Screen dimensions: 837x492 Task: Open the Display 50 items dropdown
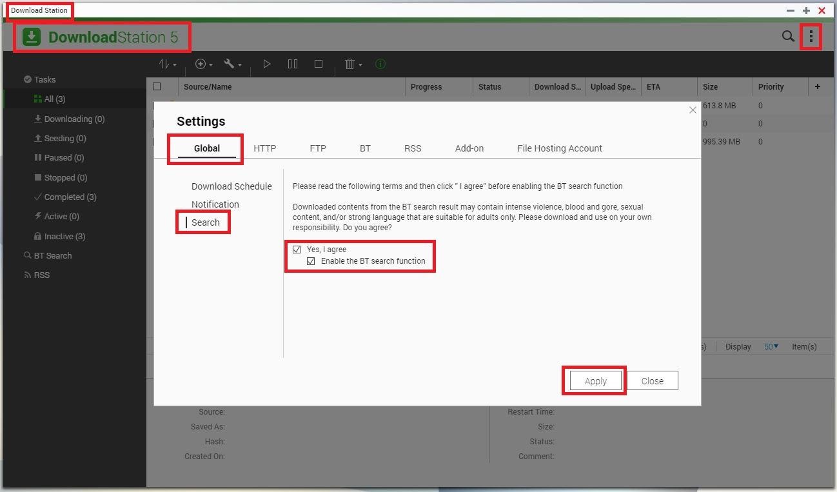pyautogui.click(x=771, y=346)
